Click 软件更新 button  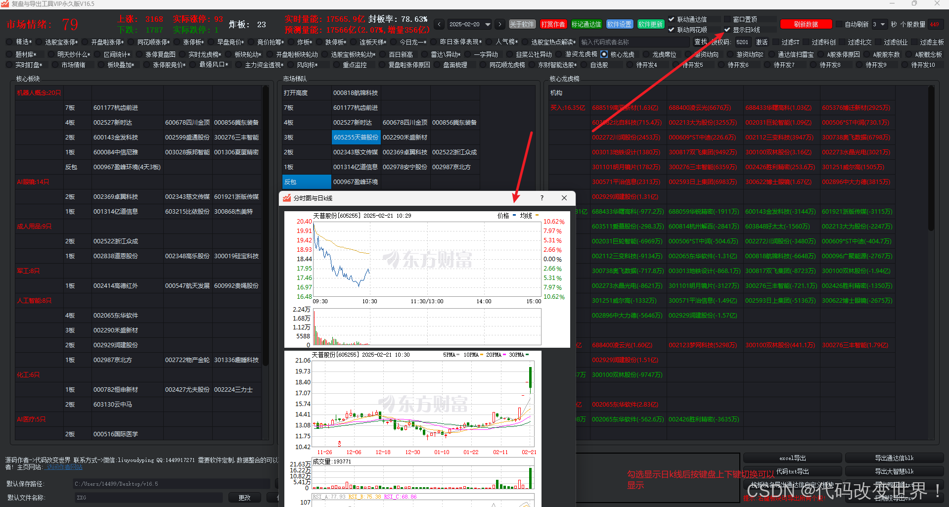point(650,24)
